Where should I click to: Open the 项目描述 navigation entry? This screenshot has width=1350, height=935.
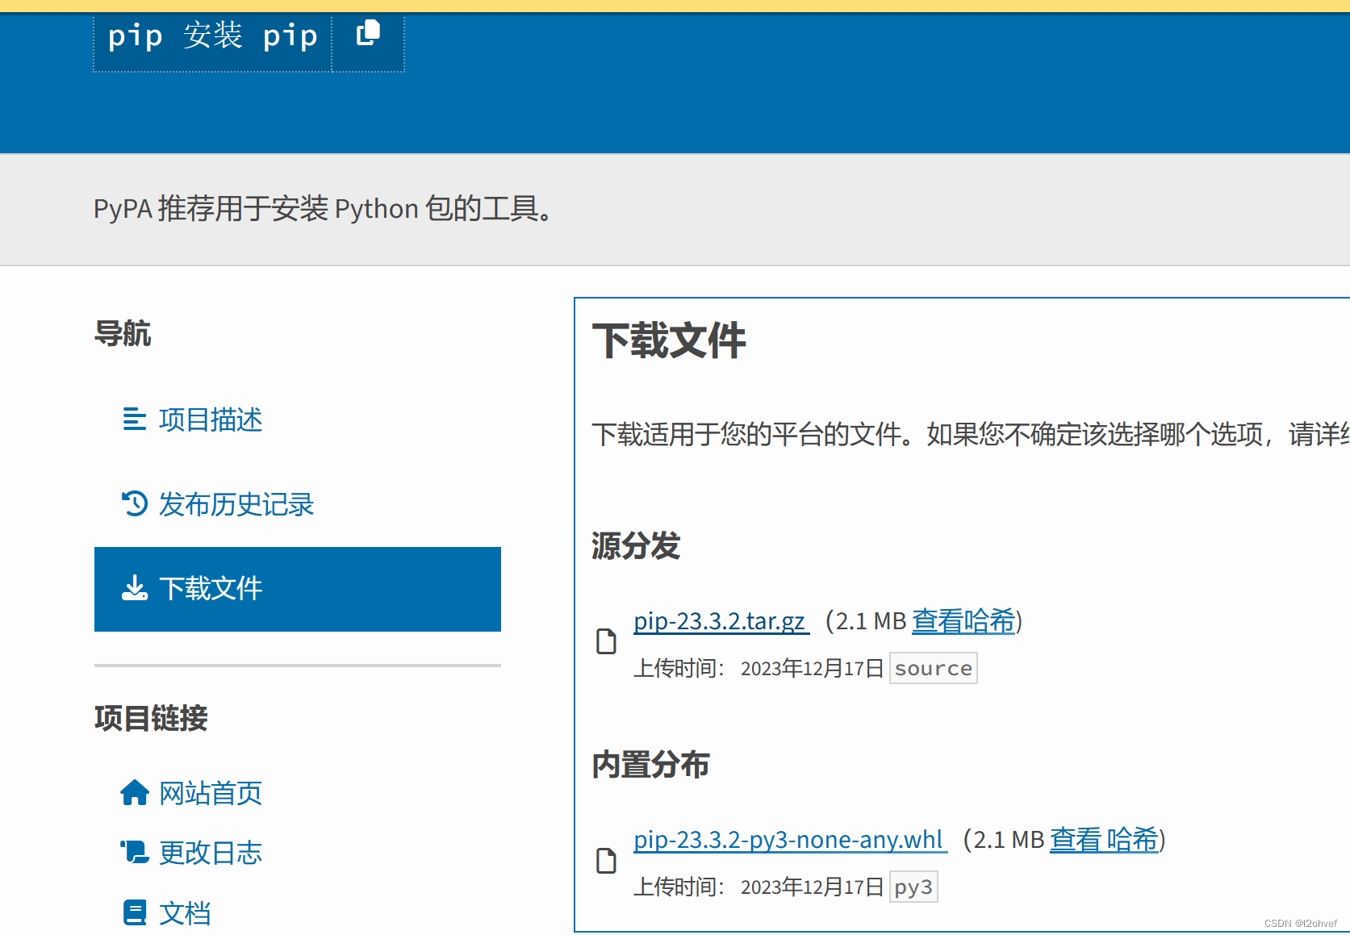click(210, 420)
